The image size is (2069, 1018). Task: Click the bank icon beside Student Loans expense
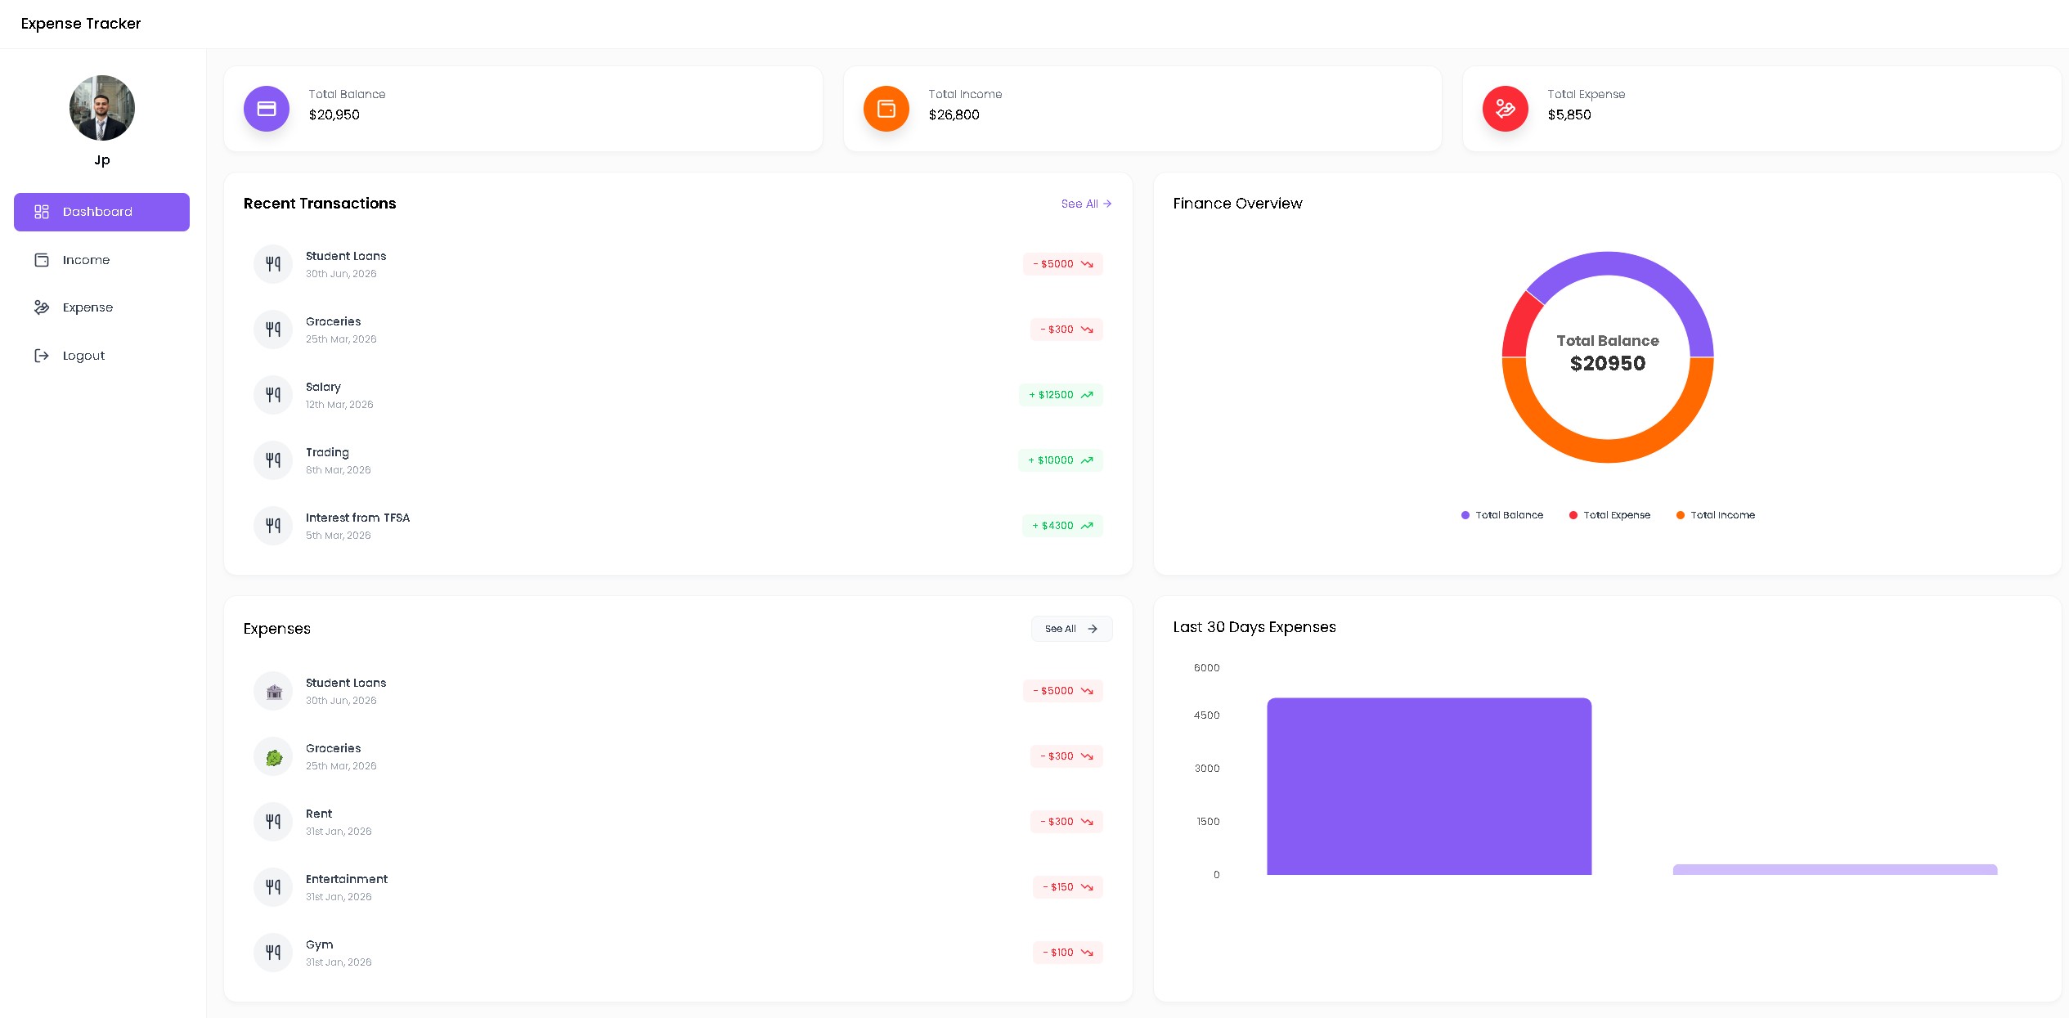273,691
